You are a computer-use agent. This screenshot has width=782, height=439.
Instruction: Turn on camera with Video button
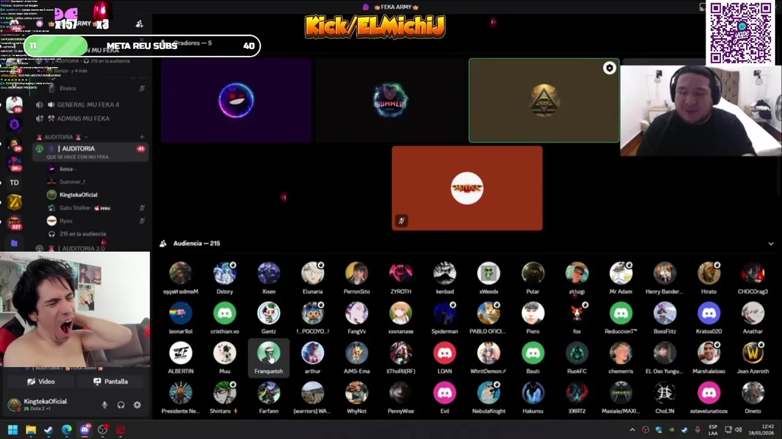click(41, 382)
